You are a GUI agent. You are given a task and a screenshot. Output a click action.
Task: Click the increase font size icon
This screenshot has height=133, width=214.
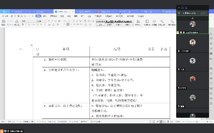coord(49,21)
